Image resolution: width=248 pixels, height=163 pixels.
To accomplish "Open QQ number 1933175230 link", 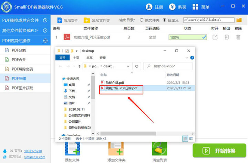I will pos(33,151).
